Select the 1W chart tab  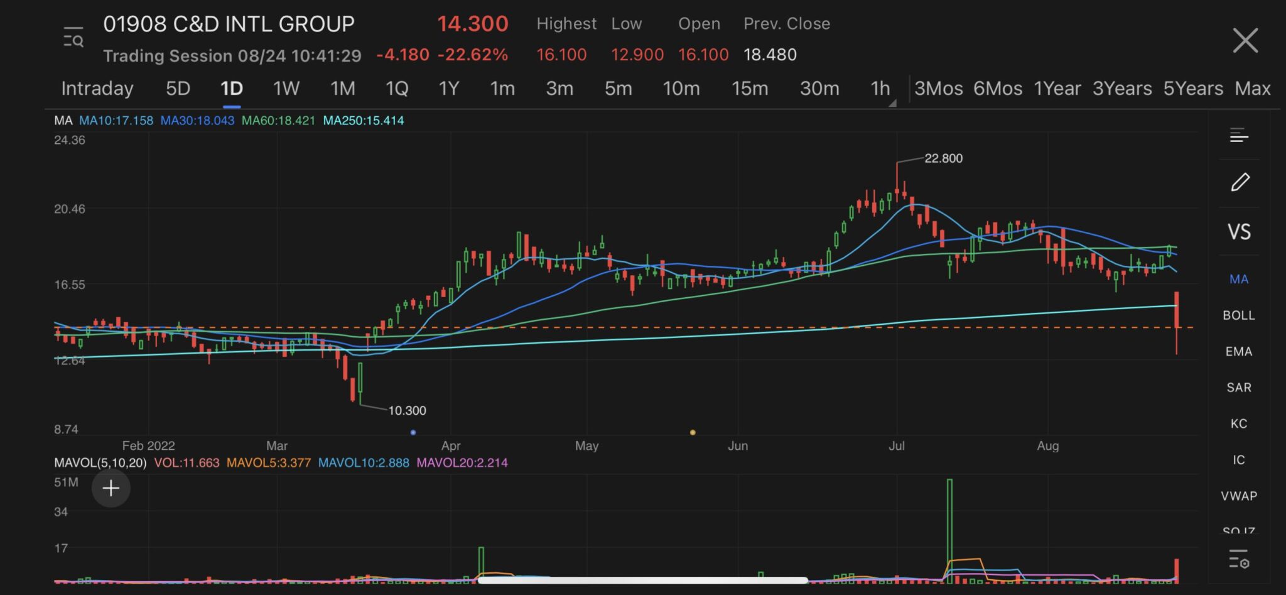click(286, 89)
